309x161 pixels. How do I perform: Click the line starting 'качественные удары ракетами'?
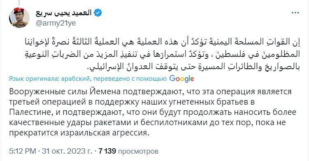(147, 123)
